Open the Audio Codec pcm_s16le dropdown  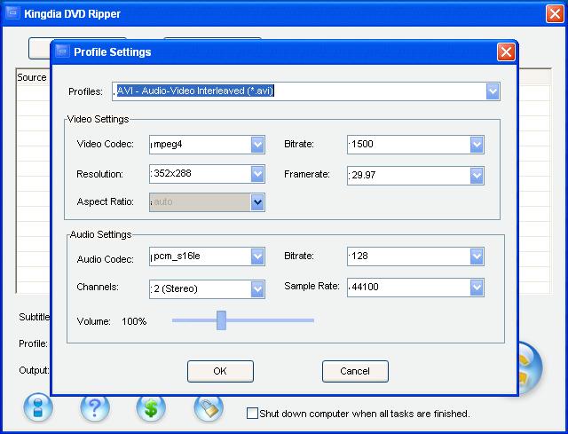257,256
